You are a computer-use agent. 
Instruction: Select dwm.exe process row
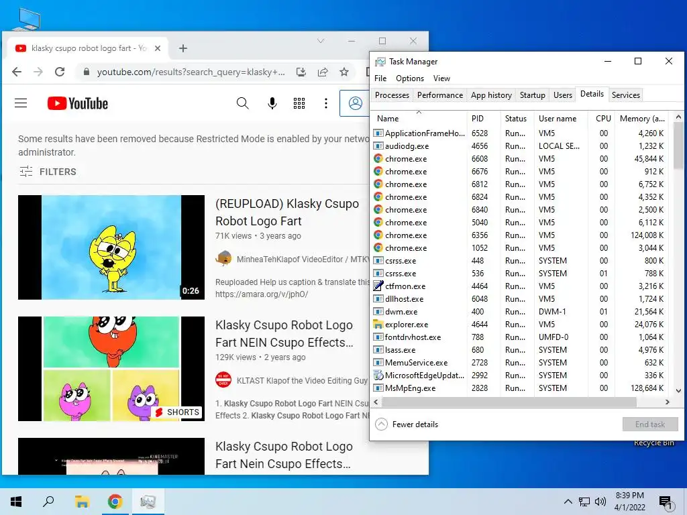[x=521, y=312]
